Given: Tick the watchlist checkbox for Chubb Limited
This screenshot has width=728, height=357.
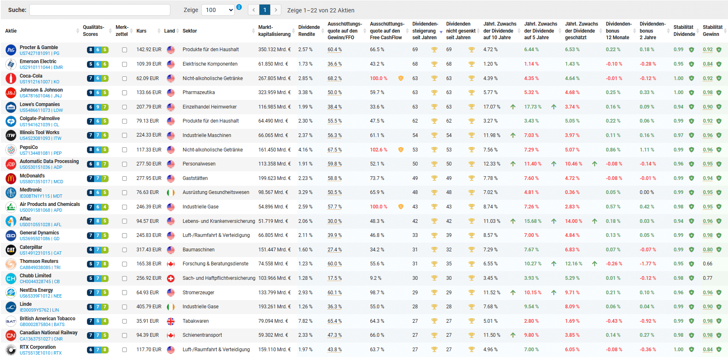Looking at the screenshot, I should pyautogui.click(x=125, y=279).
